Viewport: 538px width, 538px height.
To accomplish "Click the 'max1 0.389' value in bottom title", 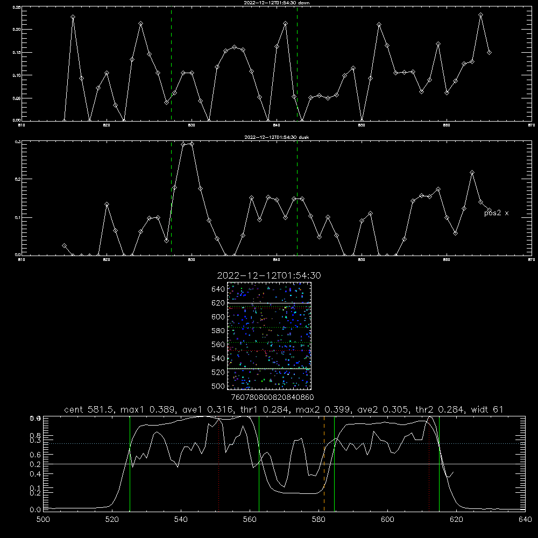I will (x=149, y=409).
